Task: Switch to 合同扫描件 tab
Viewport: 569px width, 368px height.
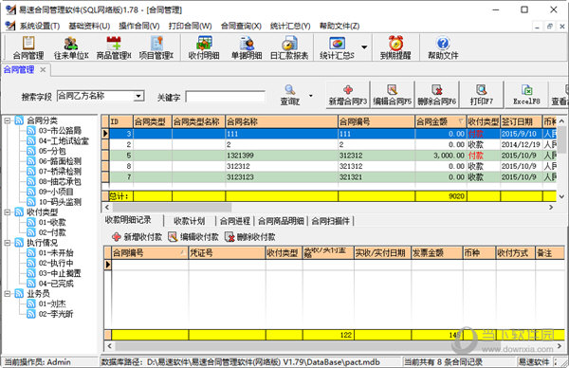Action: 330,221
